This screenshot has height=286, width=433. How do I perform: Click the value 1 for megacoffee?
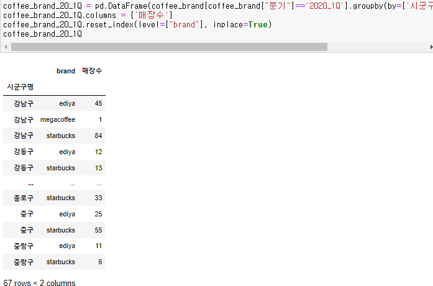pos(100,119)
